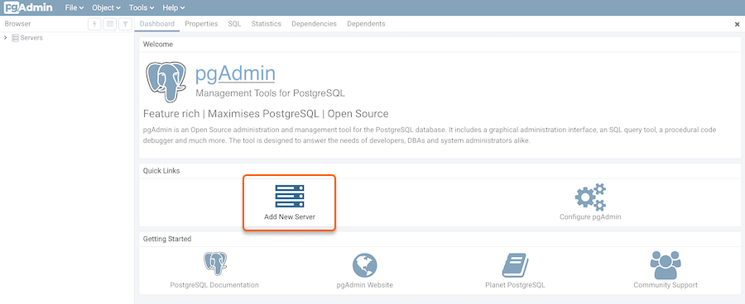Open Configure pgAdmin gears icon
Viewport: 745px width, 304px height.
coord(590,197)
